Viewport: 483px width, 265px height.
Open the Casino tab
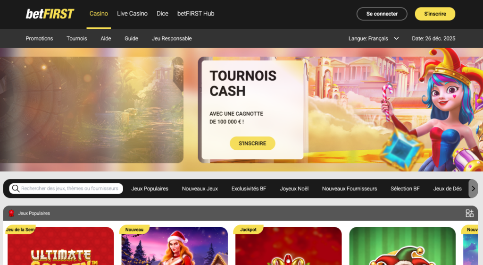pyautogui.click(x=99, y=14)
